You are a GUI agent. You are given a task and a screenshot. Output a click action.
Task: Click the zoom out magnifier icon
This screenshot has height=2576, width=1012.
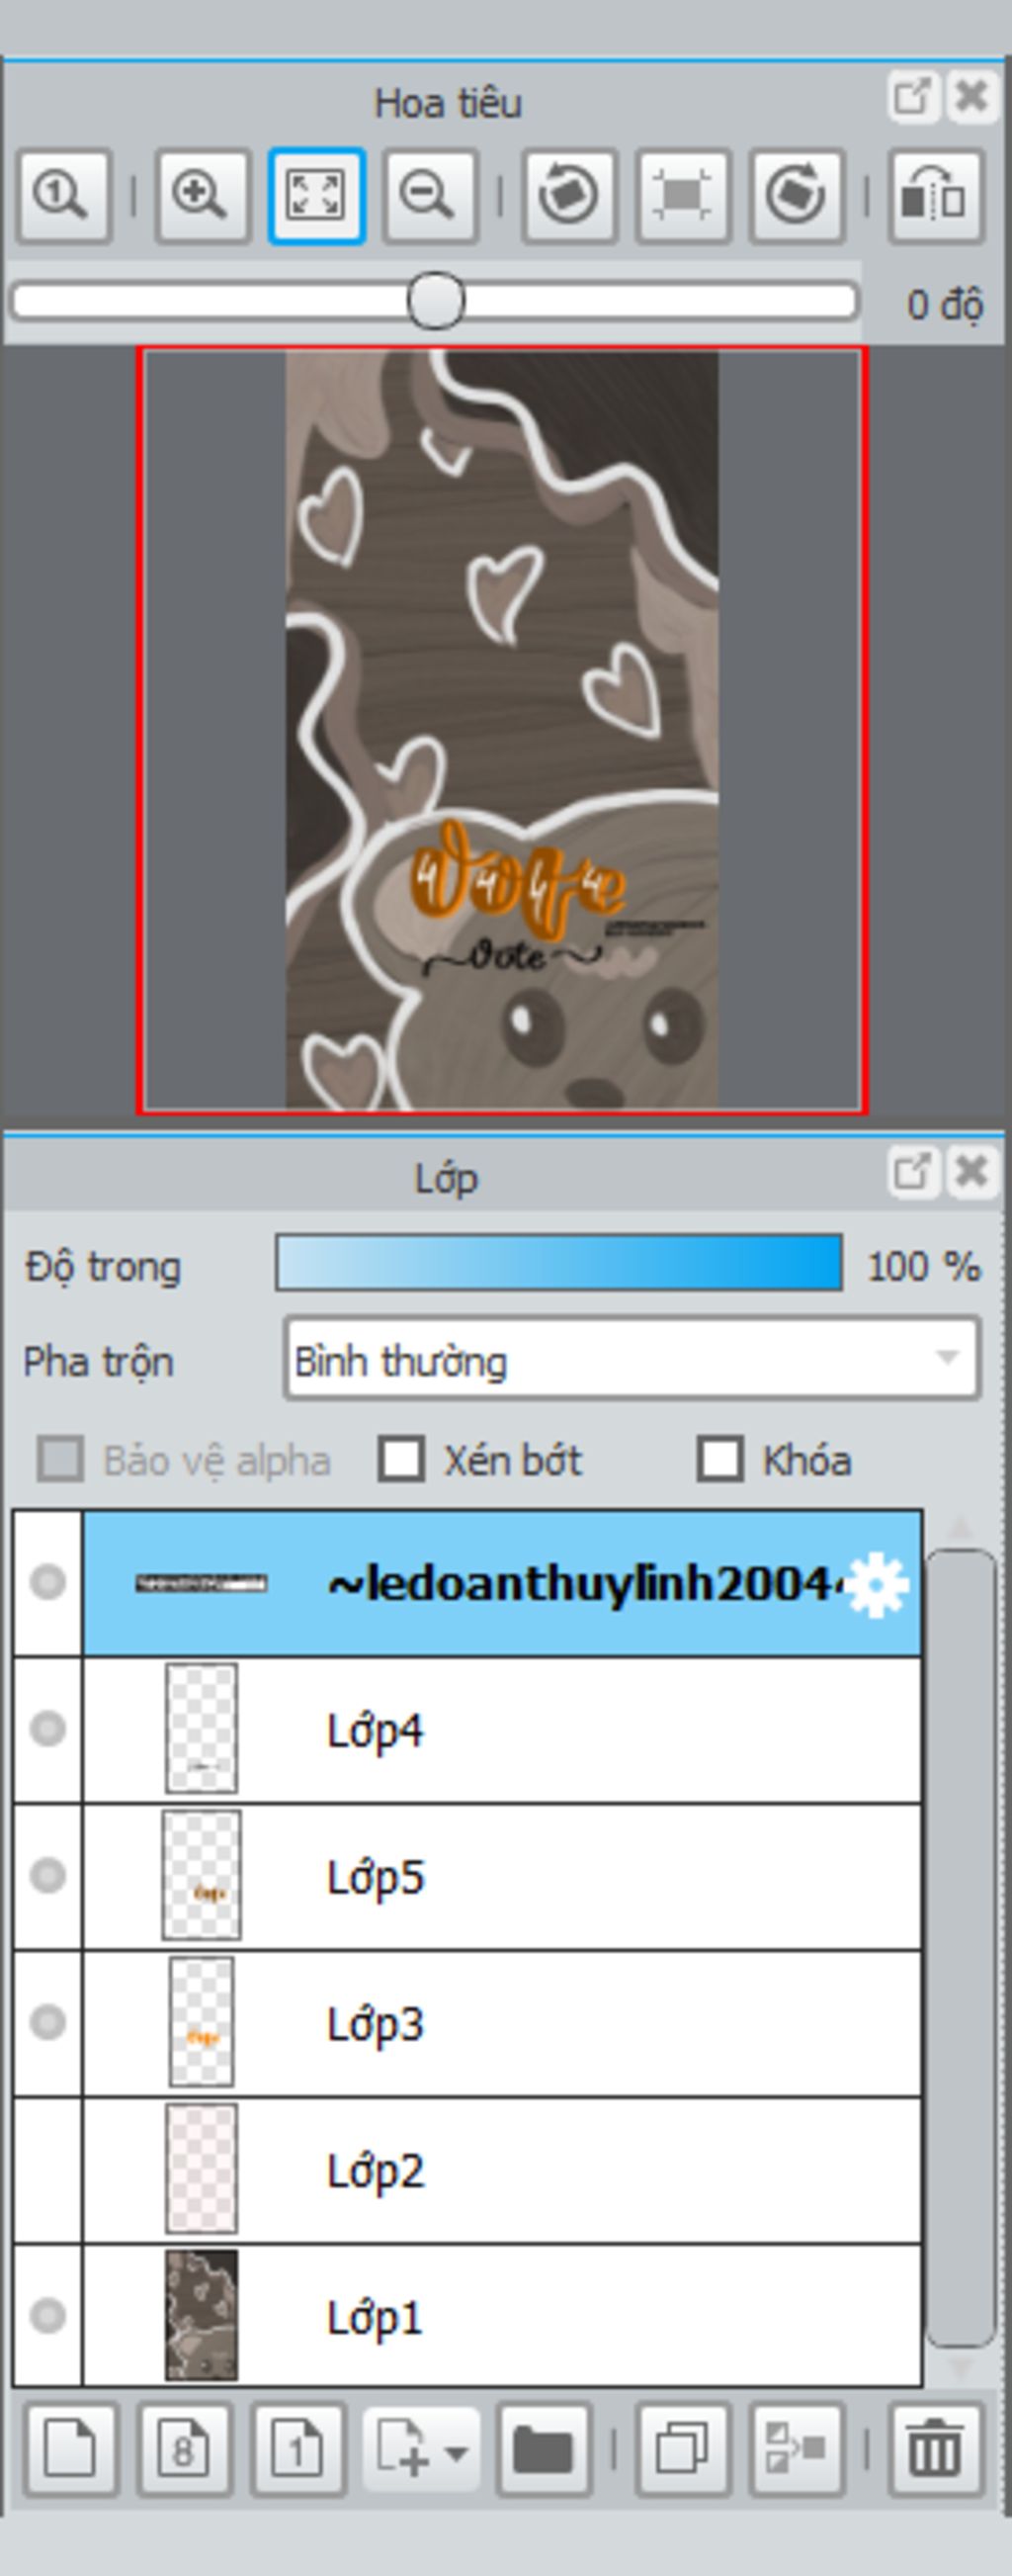point(430,196)
